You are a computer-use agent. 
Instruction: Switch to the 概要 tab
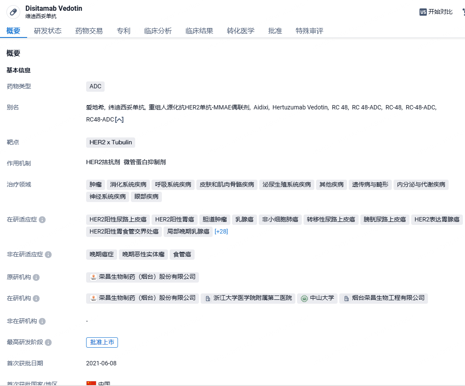click(x=13, y=31)
